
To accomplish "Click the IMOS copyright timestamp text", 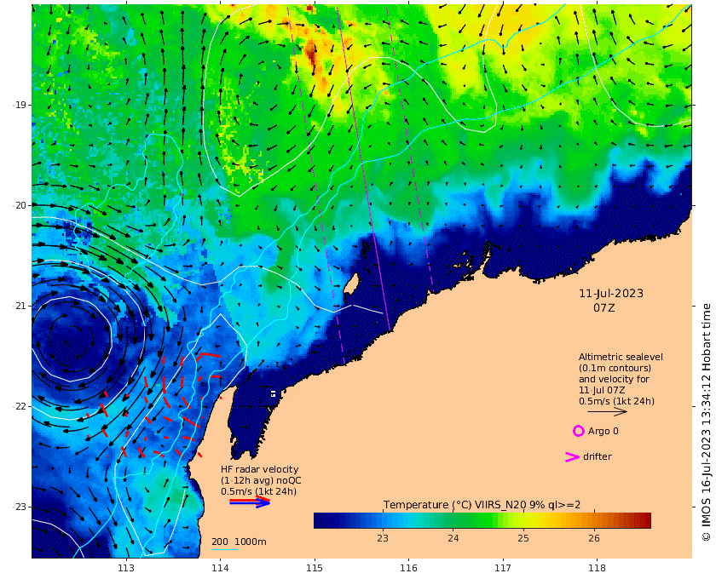I will pos(707,422).
